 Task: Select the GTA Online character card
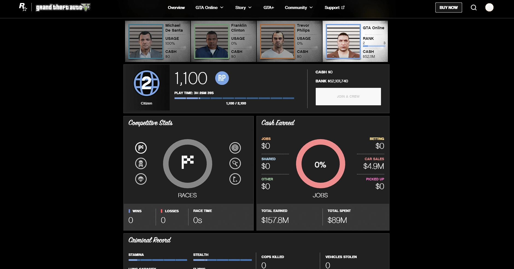[x=355, y=41]
